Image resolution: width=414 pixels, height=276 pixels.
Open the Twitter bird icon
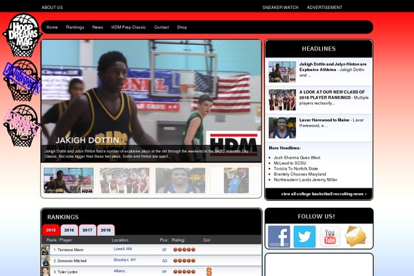coord(304,237)
